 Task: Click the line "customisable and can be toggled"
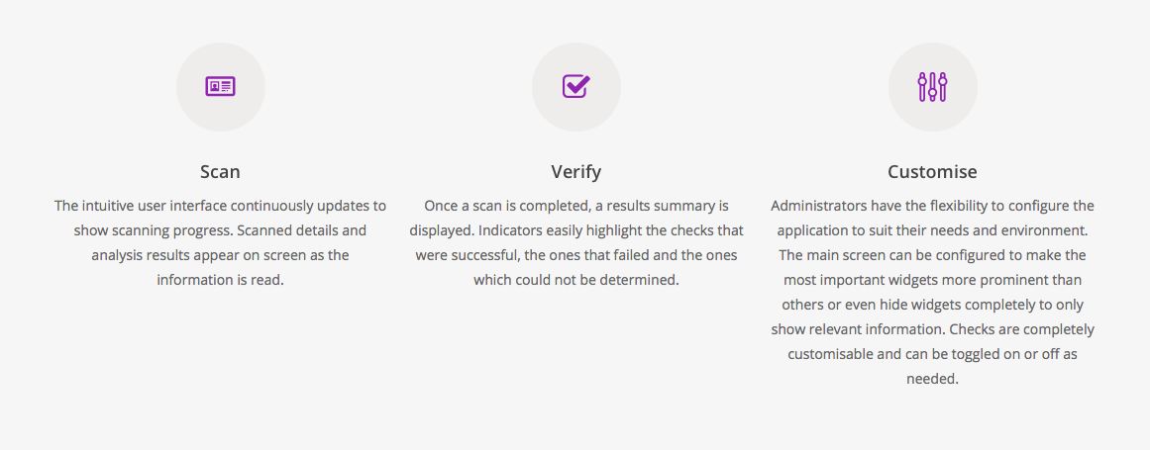[932, 355]
